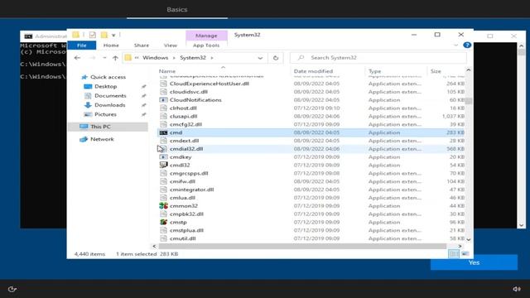Click the Refresh button in address bar
This screenshot has height=298, width=530.
[x=276, y=58]
